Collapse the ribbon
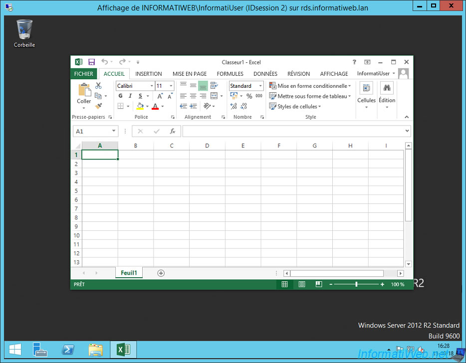Screen dimensions: 466x363 (407, 117)
